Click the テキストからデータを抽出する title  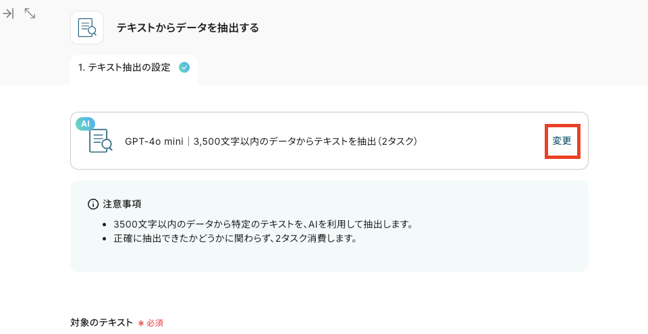tap(188, 28)
